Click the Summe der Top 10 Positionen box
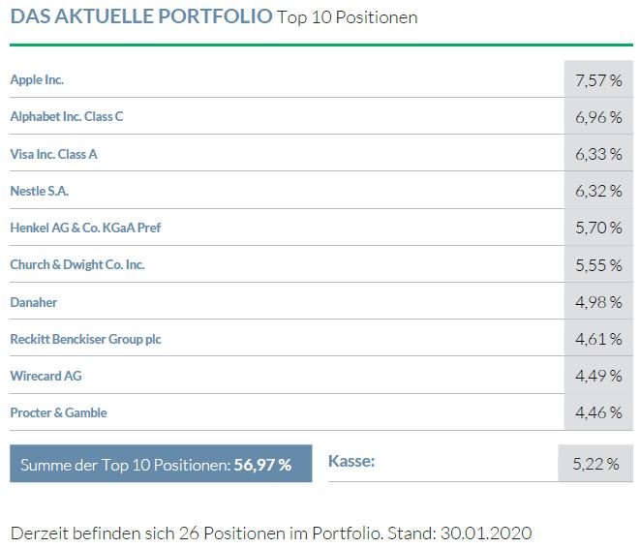This screenshot has height=548, width=640. pyautogui.click(x=161, y=464)
